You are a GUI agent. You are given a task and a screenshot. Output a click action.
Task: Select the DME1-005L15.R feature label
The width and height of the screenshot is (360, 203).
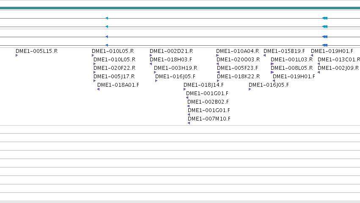click(x=36, y=51)
